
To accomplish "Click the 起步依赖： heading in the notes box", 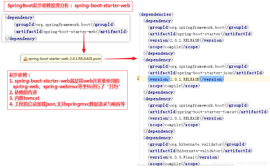I will coord(20,75).
